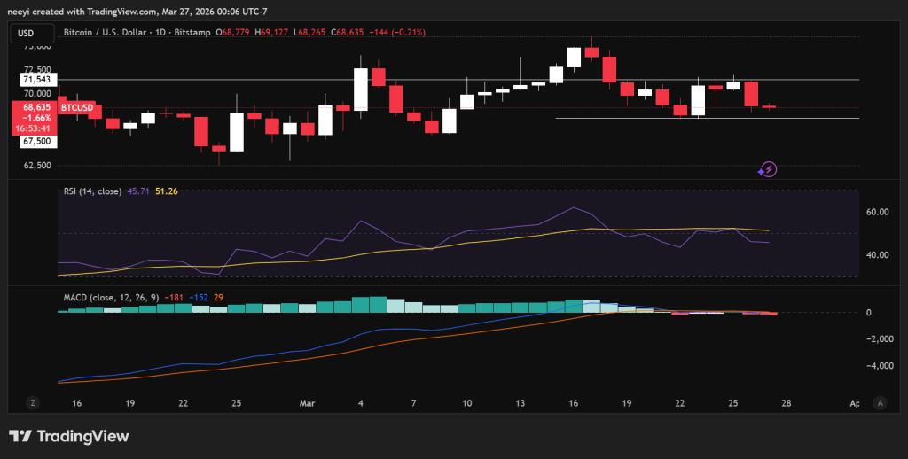Open the USD currency selector
Screen dimensions: 908x459
(x=25, y=32)
